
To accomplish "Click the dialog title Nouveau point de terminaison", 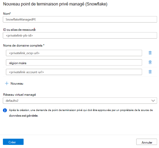I will [55, 4].
